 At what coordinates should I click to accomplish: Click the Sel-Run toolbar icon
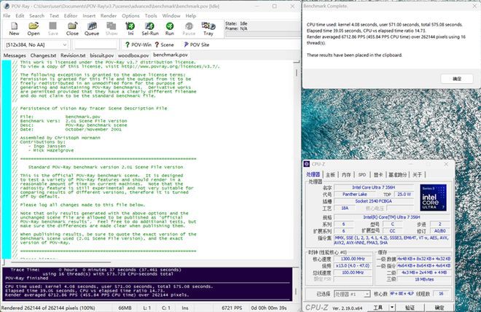pyautogui.click(x=150, y=29)
